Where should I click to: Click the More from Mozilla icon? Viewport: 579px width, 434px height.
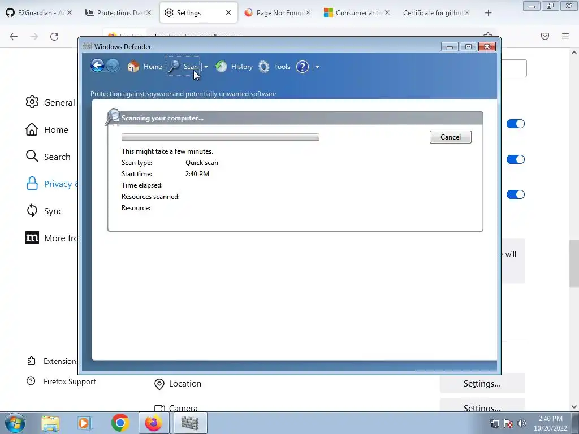(x=32, y=238)
